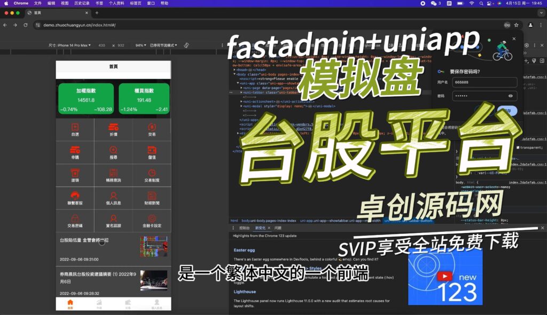Open the Lighthouse heading link
The image size is (547, 315).
[245, 292]
